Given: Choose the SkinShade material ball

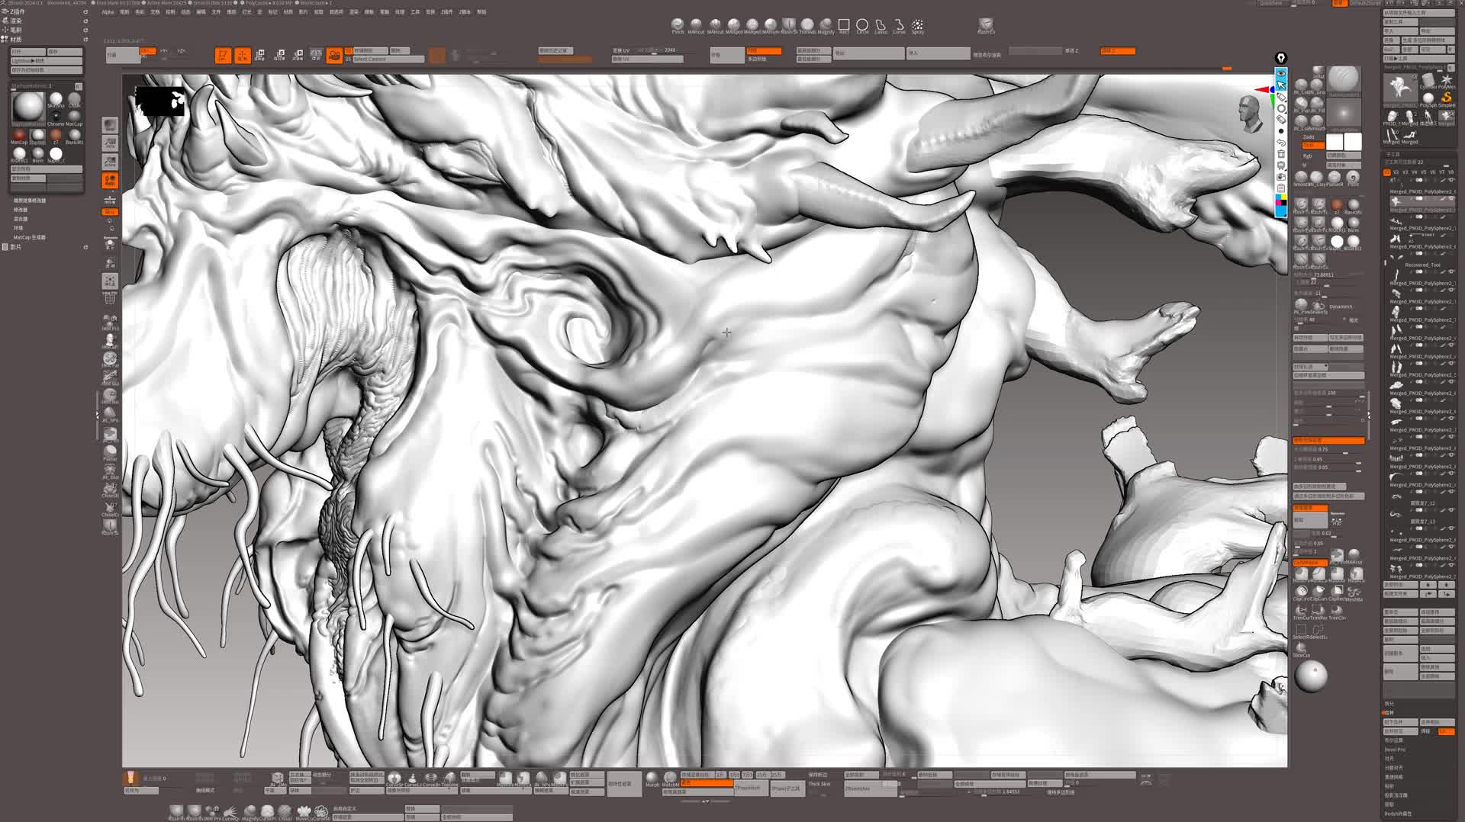Looking at the screenshot, I should (x=56, y=99).
